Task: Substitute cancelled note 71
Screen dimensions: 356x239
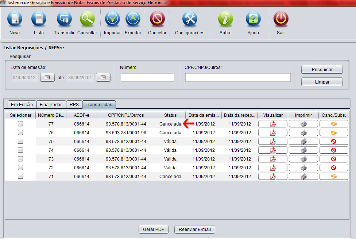Action: click(x=334, y=176)
